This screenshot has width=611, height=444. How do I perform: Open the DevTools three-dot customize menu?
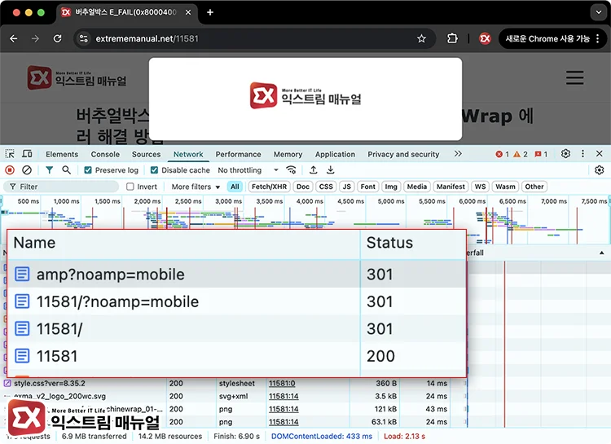[x=582, y=154]
